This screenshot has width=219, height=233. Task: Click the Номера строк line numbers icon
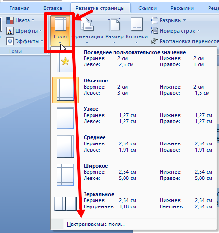pos(154,31)
